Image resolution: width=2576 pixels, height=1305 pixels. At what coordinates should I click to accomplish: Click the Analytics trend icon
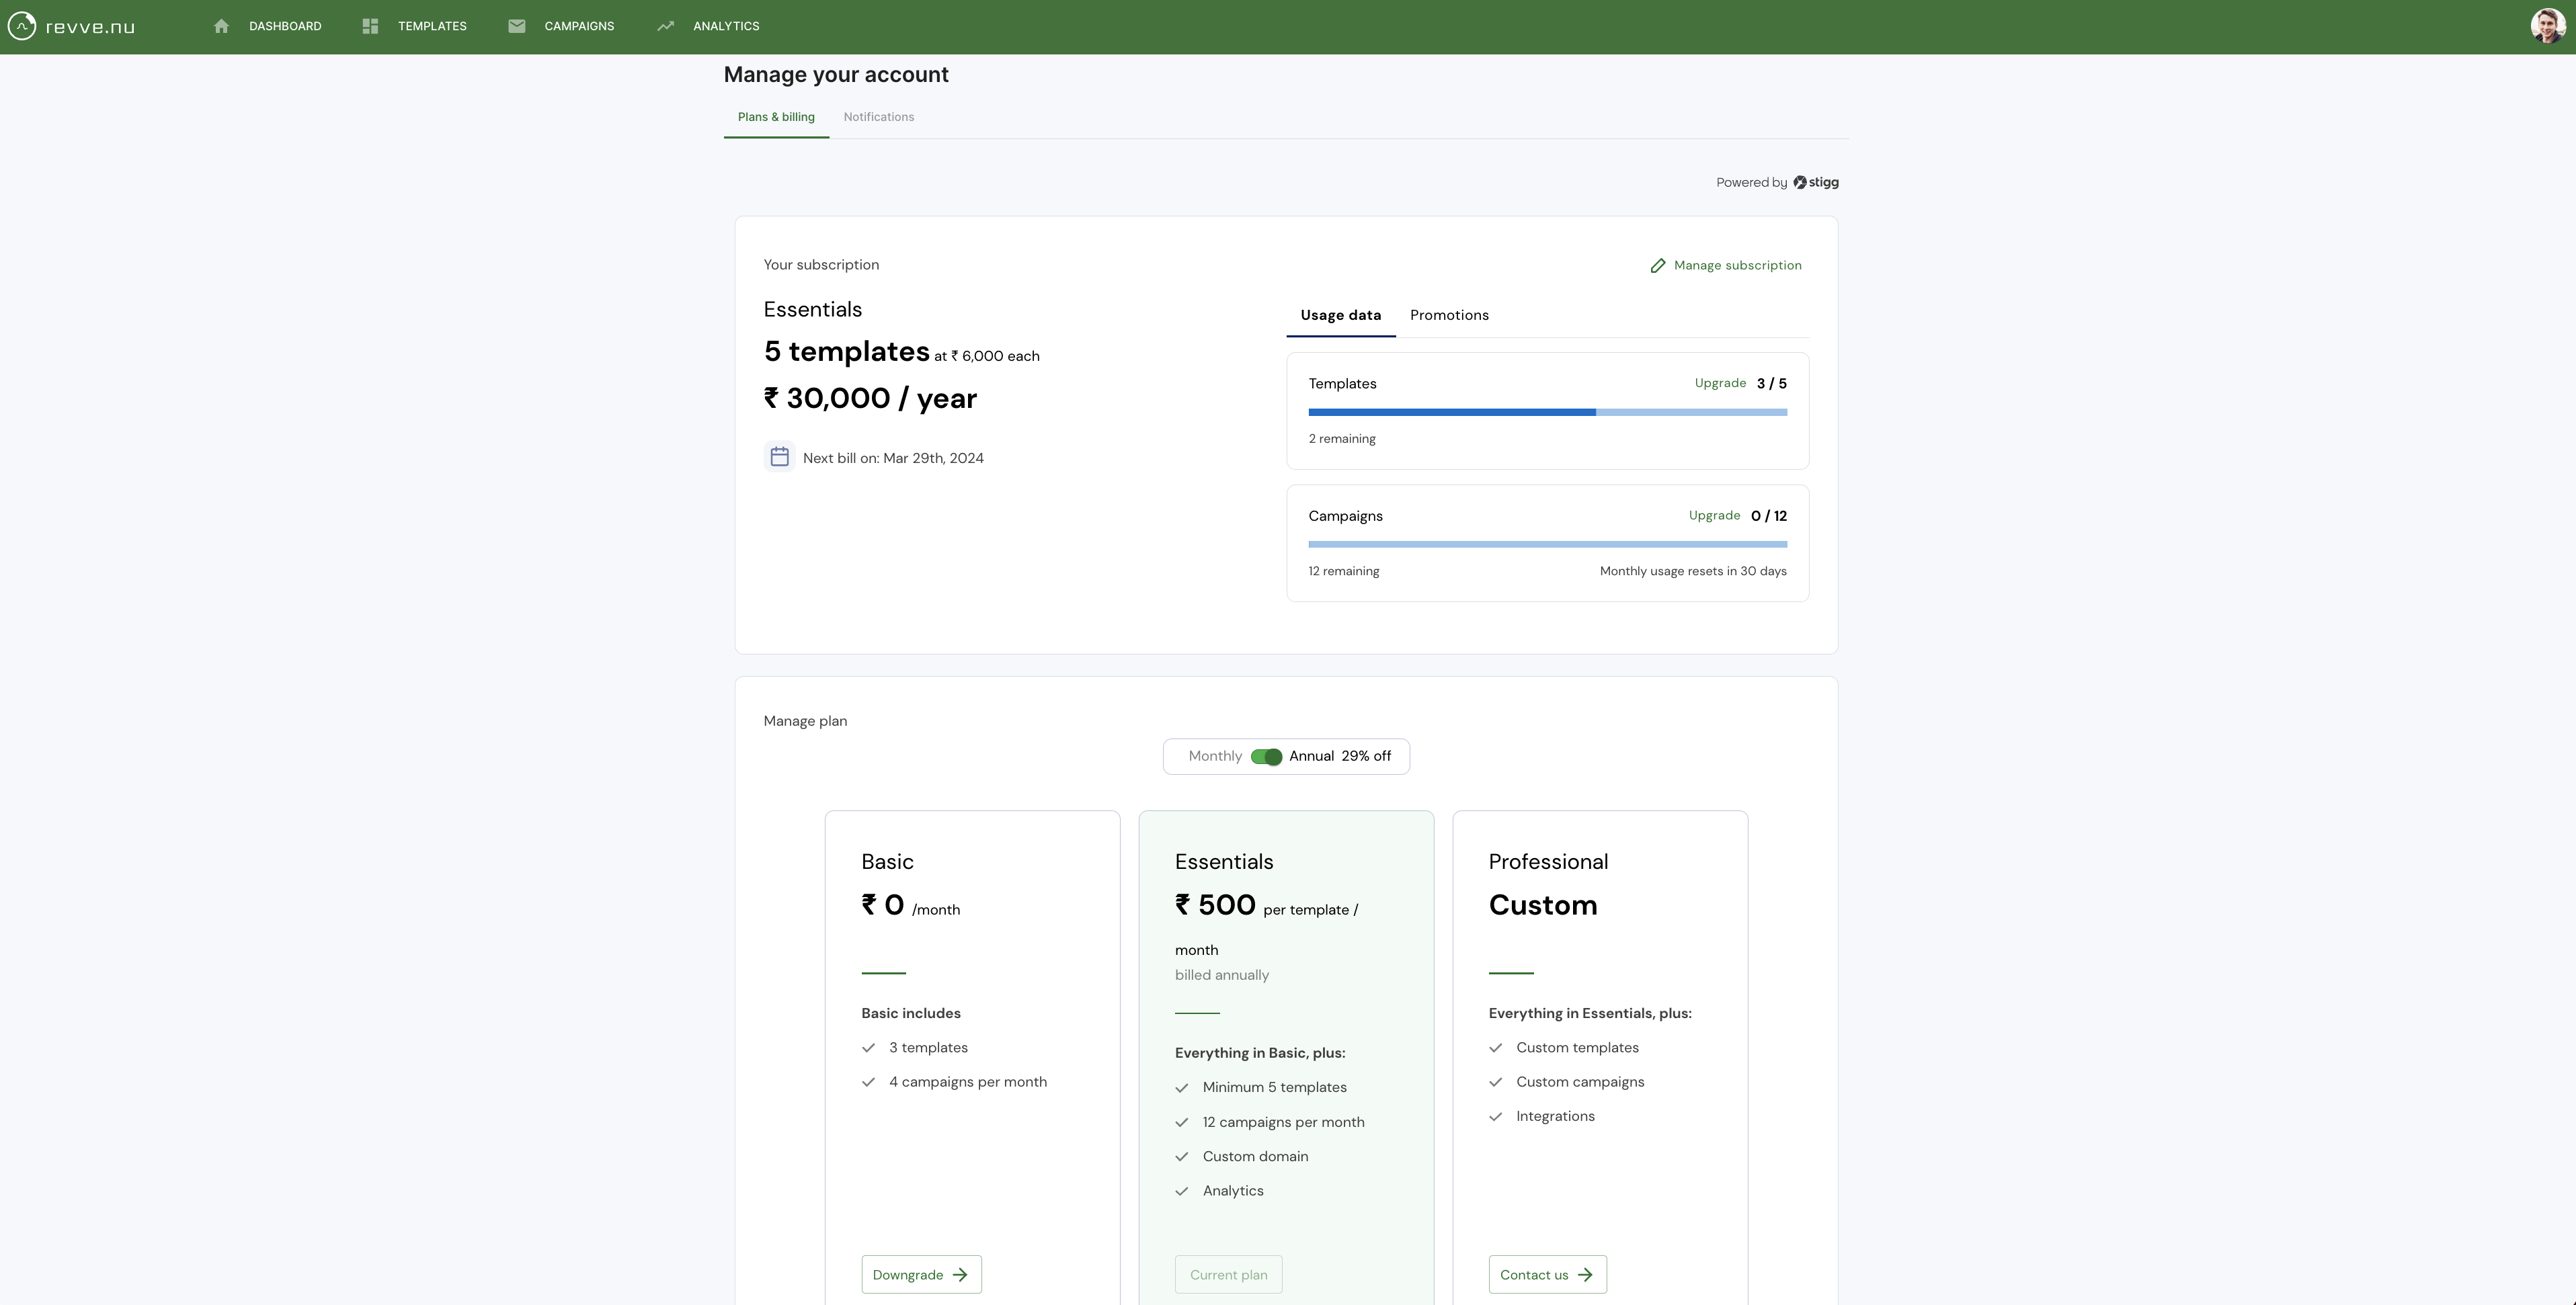pos(665,26)
